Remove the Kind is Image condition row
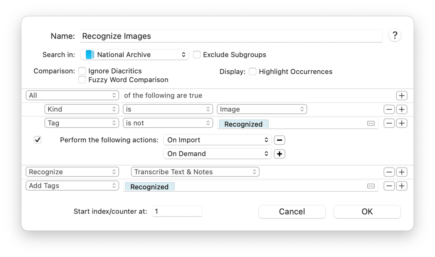The width and height of the screenshot is (435, 257). 389,109
